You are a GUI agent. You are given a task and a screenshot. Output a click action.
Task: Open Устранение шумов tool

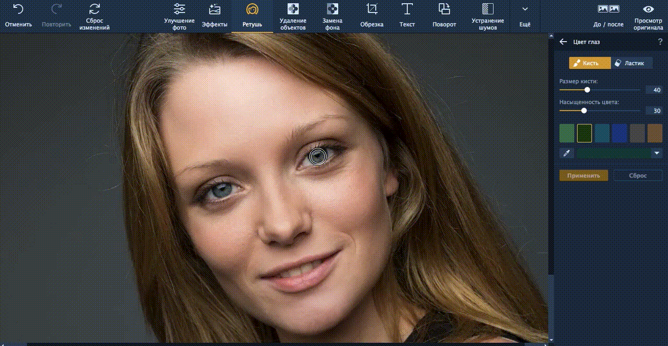488,16
